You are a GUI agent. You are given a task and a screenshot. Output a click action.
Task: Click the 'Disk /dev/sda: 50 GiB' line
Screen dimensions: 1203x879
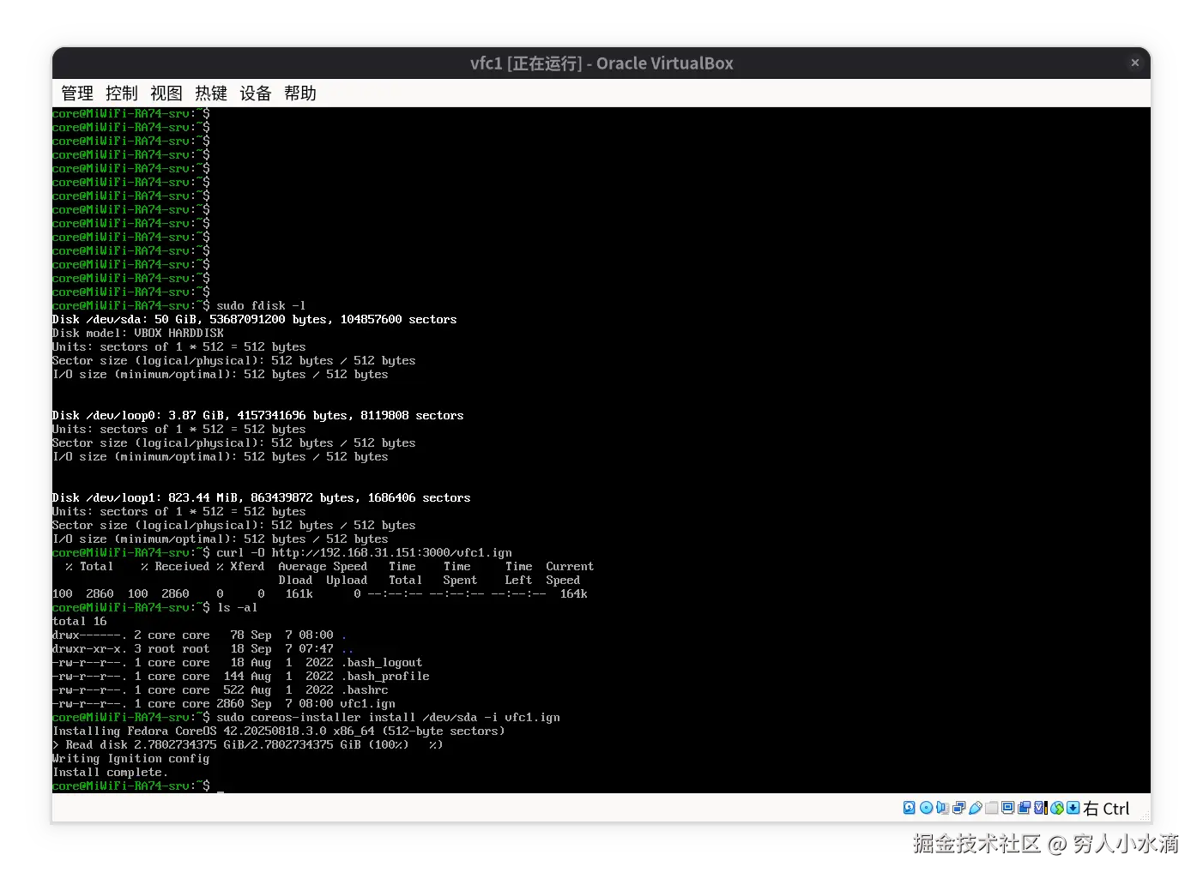(254, 319)
